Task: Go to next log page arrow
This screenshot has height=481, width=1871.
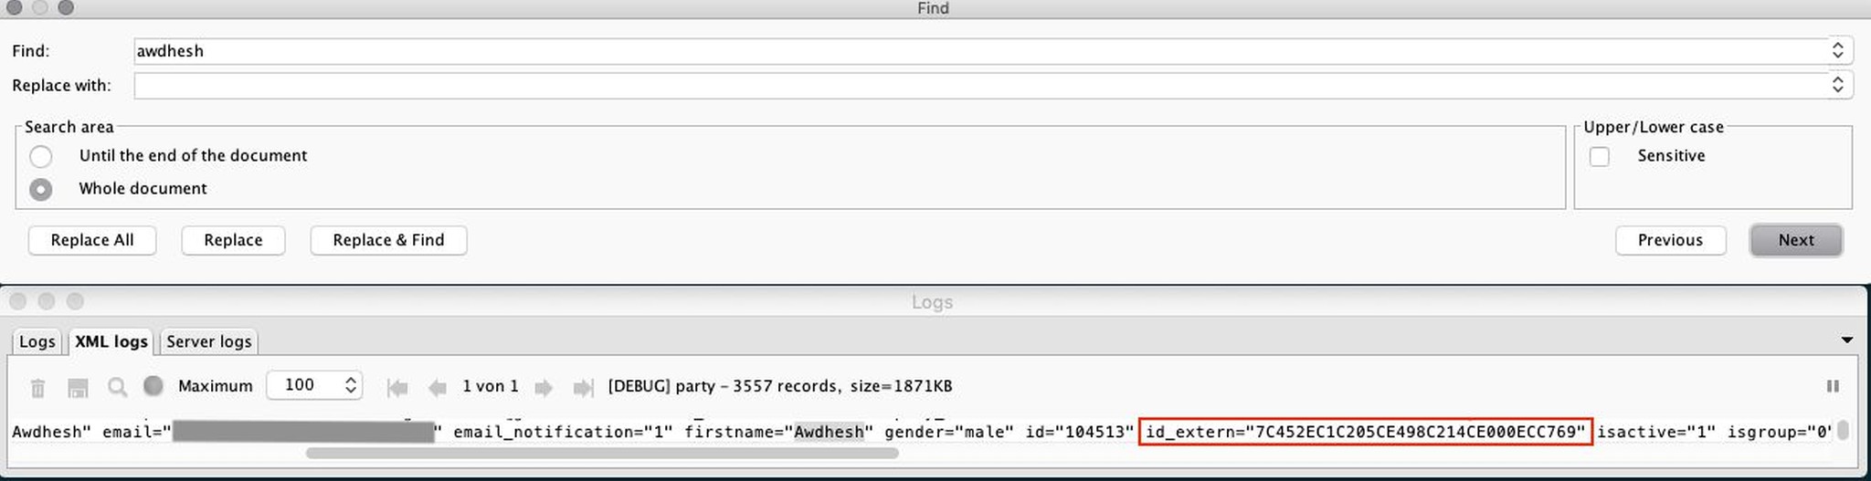Action: (x=544, y=388)
